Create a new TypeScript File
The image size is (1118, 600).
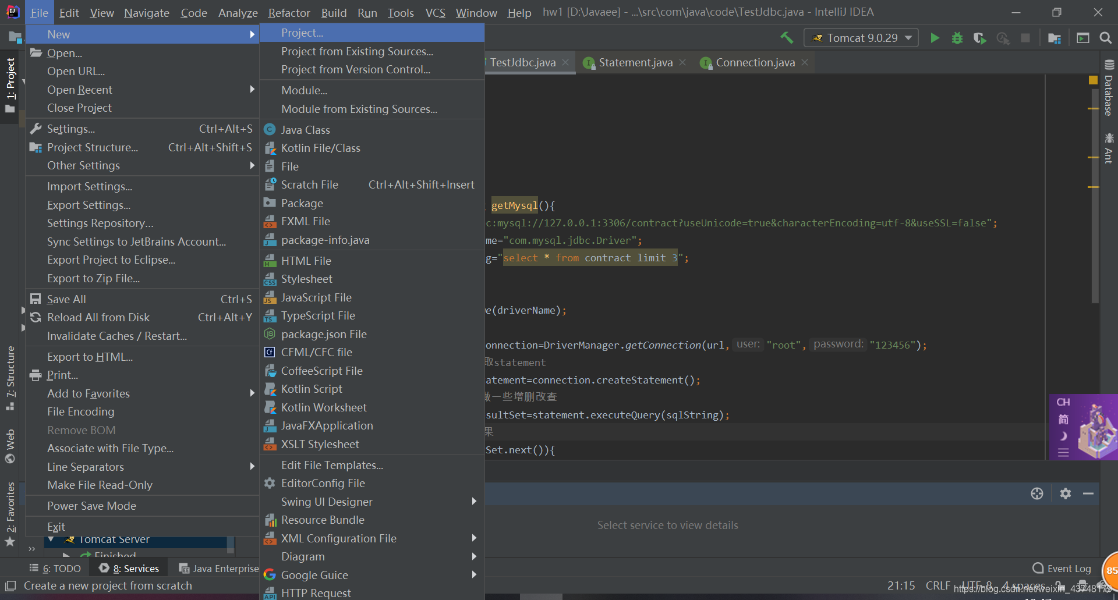pyautogui.click(x=372, y=315)
